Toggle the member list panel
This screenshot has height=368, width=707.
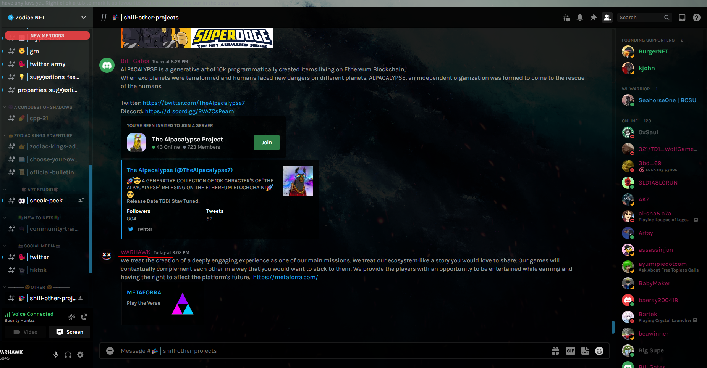pos(607,18)
